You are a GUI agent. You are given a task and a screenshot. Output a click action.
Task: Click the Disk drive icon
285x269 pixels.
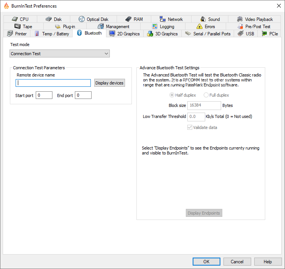(49, 19)
